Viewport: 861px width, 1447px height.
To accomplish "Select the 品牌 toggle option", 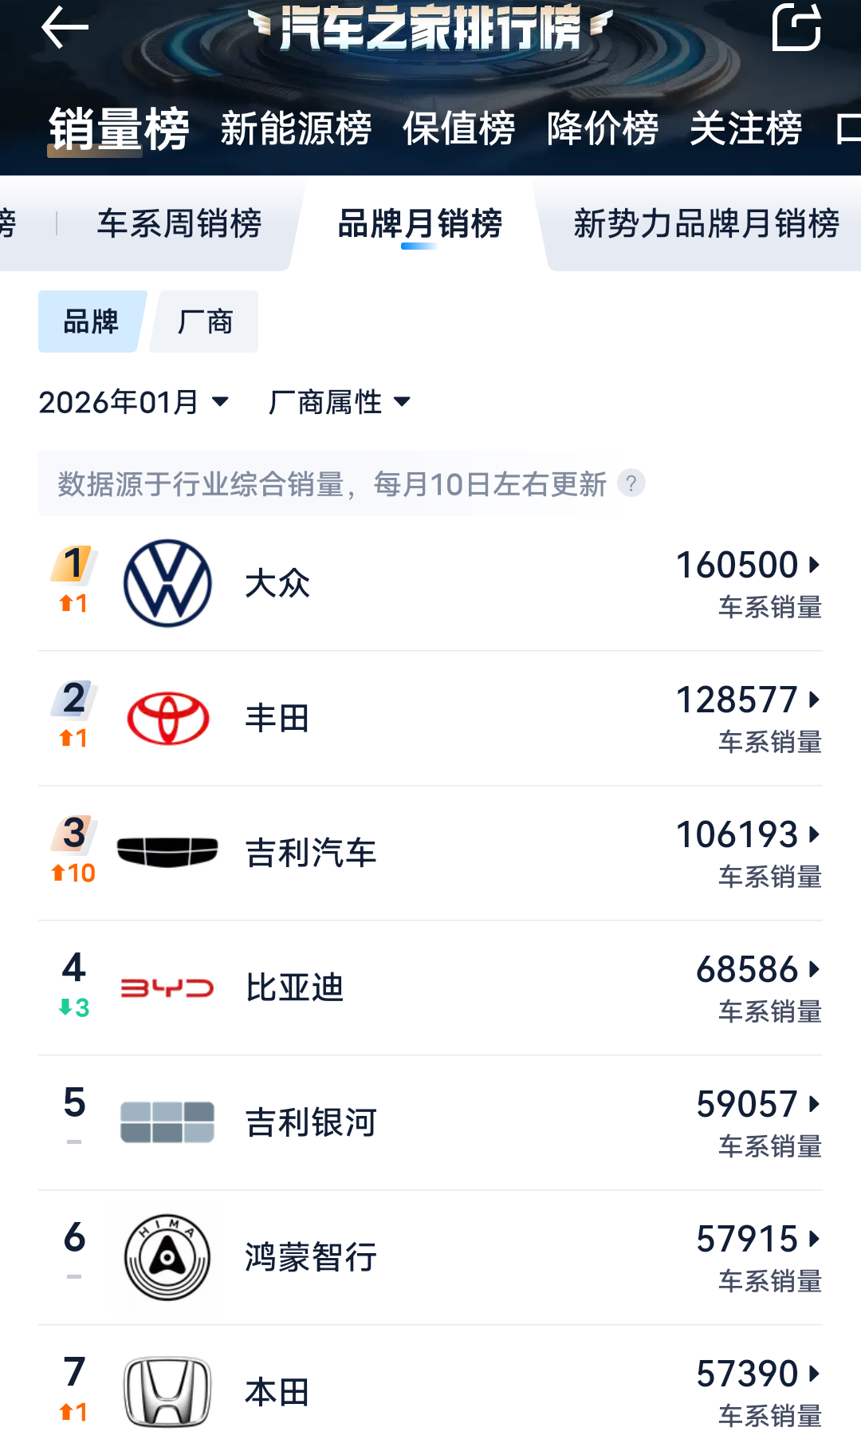I will click(x=89, y=321).
